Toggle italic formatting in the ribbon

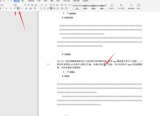coord(3,8)
